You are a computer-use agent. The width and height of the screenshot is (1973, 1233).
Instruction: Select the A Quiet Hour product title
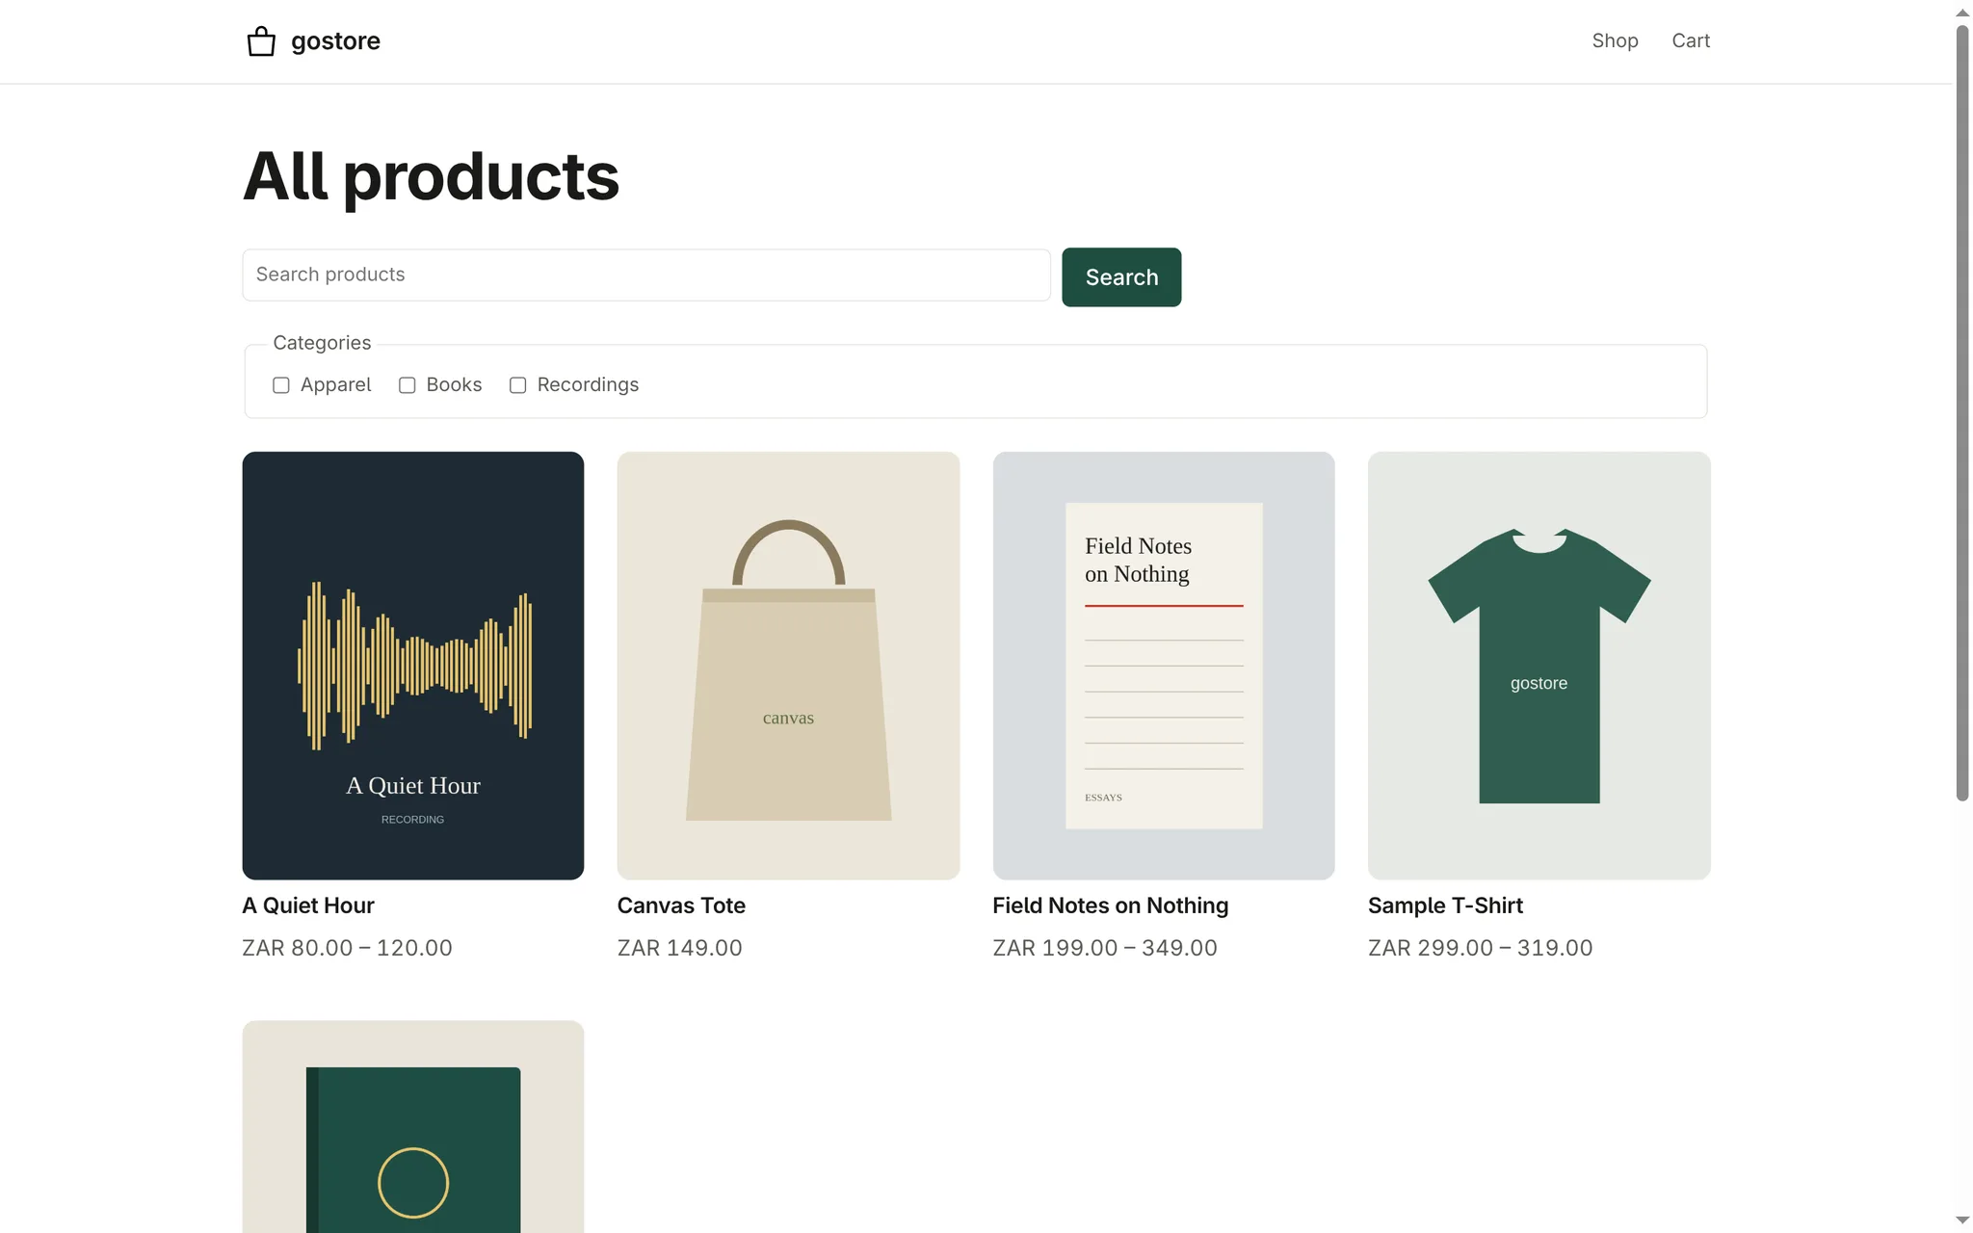click(308, 905)
